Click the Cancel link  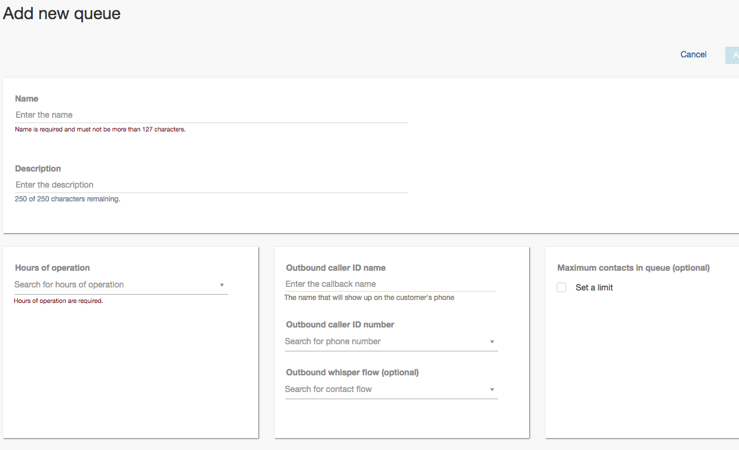coord(693,54)
